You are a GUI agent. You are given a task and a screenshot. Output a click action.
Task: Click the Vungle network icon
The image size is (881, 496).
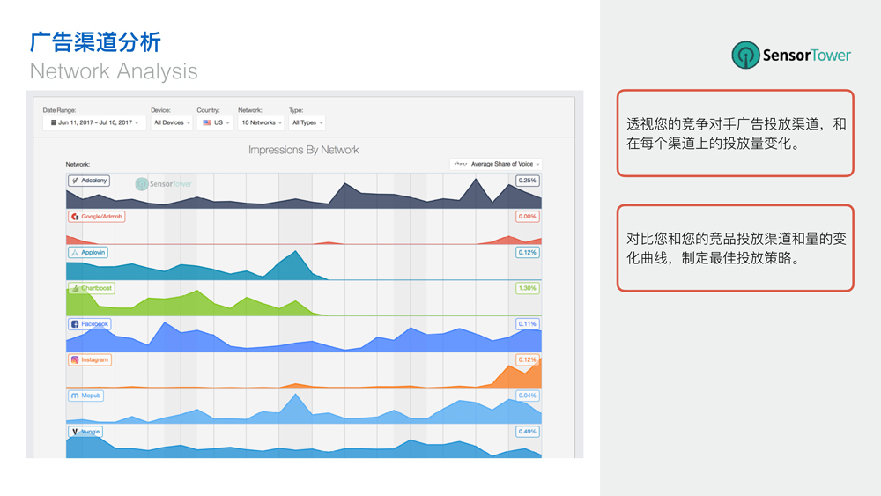click(x=75, y=432)
